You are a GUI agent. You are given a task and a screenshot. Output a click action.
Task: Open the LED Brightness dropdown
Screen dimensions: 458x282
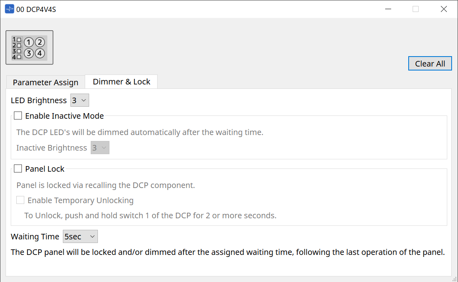pos(80,100)
